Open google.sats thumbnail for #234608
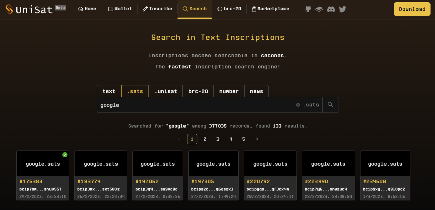This screenshot has width=435, height=210. pyautogui.click(x=385, y=164)
